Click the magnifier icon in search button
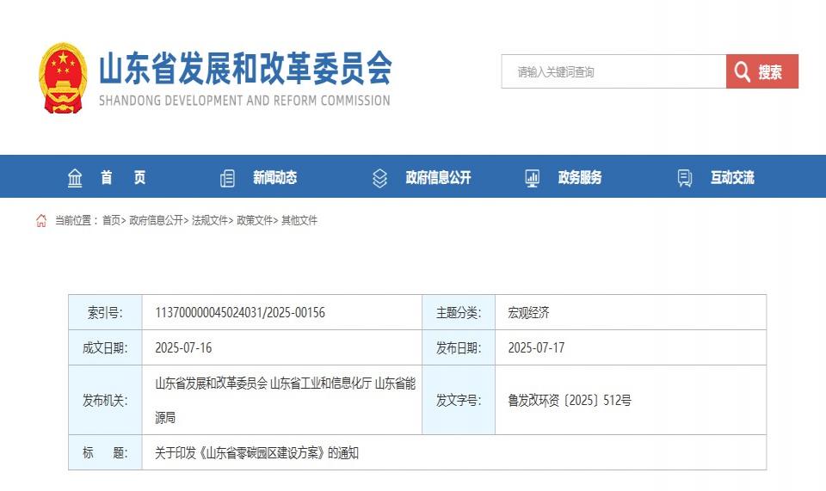826x491 pixels. [742, 71]
